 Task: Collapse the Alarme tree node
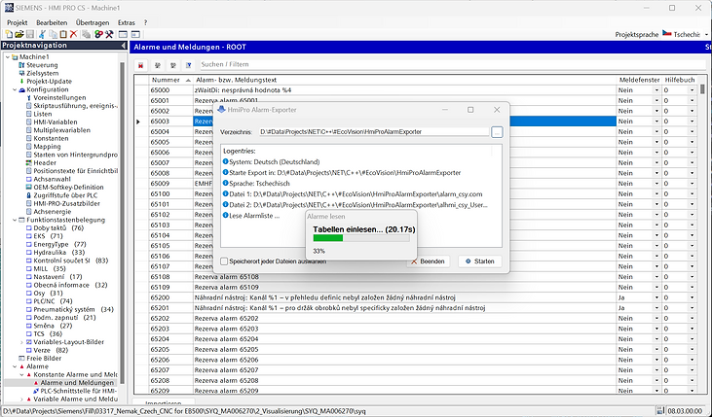click(15, 366)
